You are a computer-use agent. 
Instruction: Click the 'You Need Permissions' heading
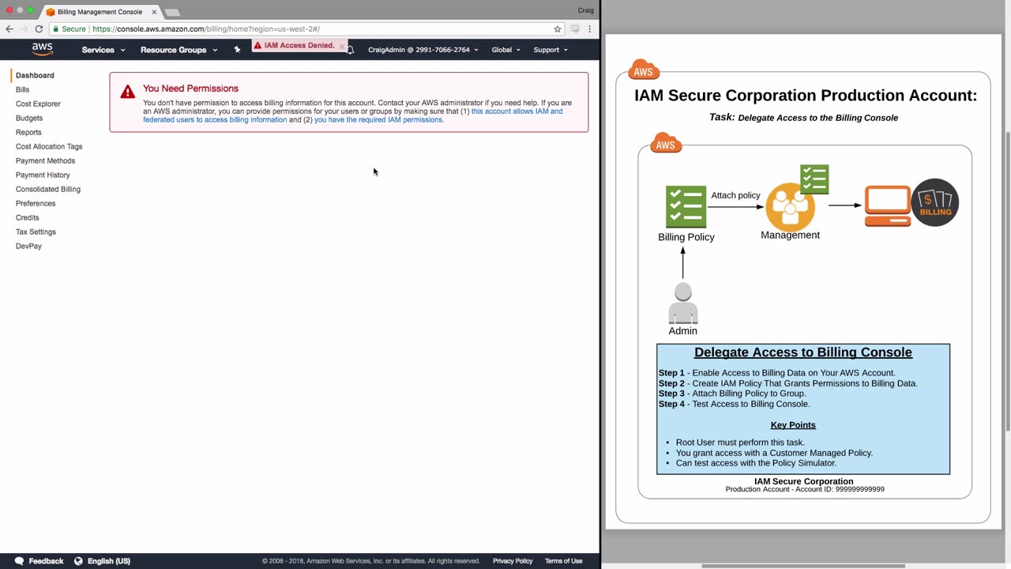(x=190, y=89)
